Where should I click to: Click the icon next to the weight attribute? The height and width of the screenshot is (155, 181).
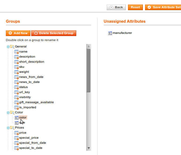point(16,72)
